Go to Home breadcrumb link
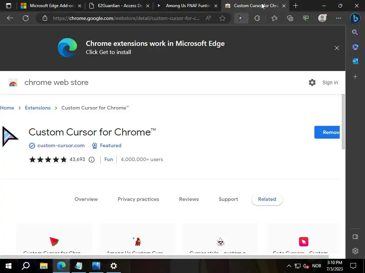This screenshot has width=365, height=273. [7, 108]
